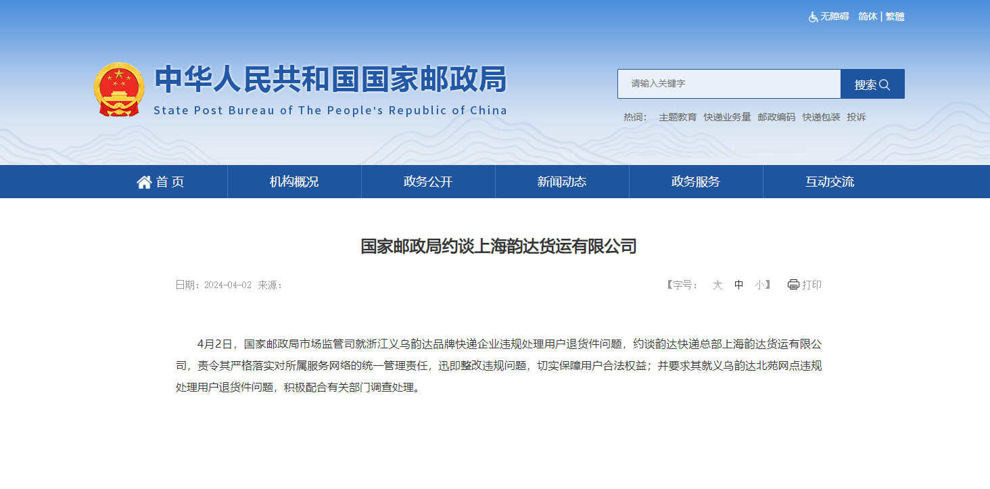
Task: Open the 新闻动态 navigation menu
Action: [x=562, y=182]
